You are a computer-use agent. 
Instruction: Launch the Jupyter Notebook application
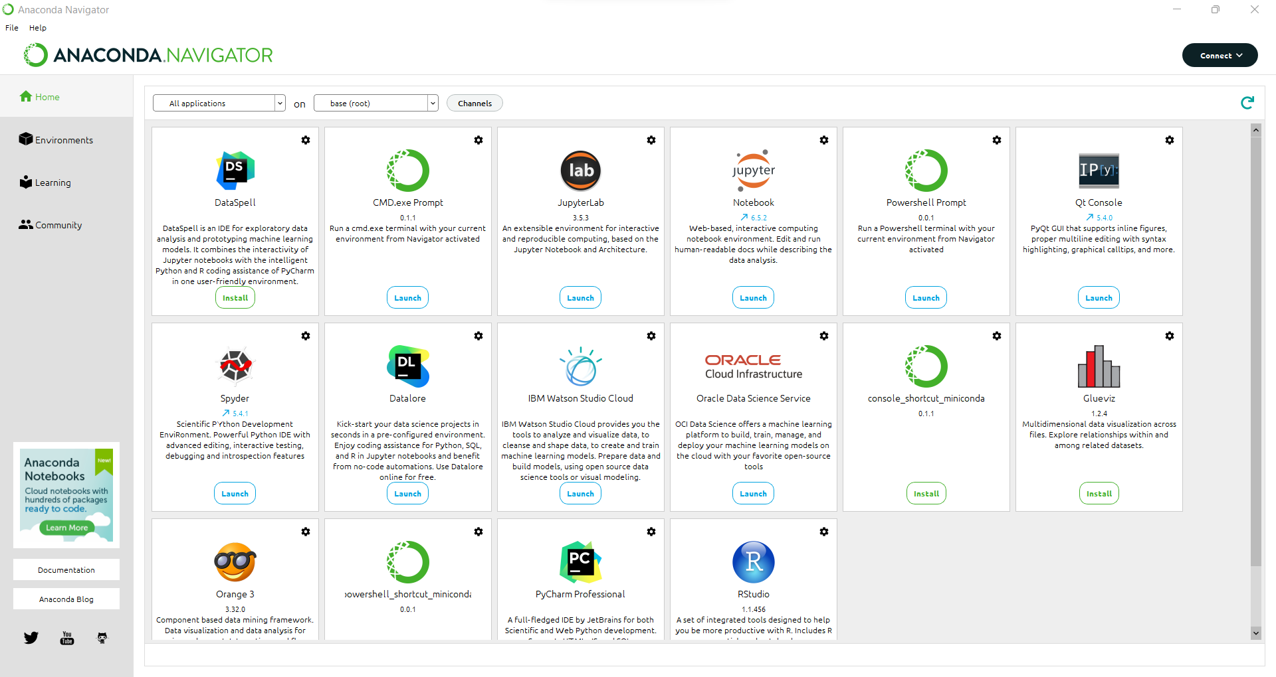(753, 298)
